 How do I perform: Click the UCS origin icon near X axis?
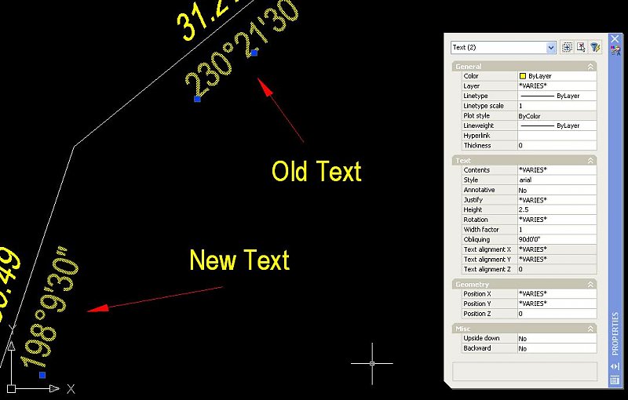tap(11, 388)
